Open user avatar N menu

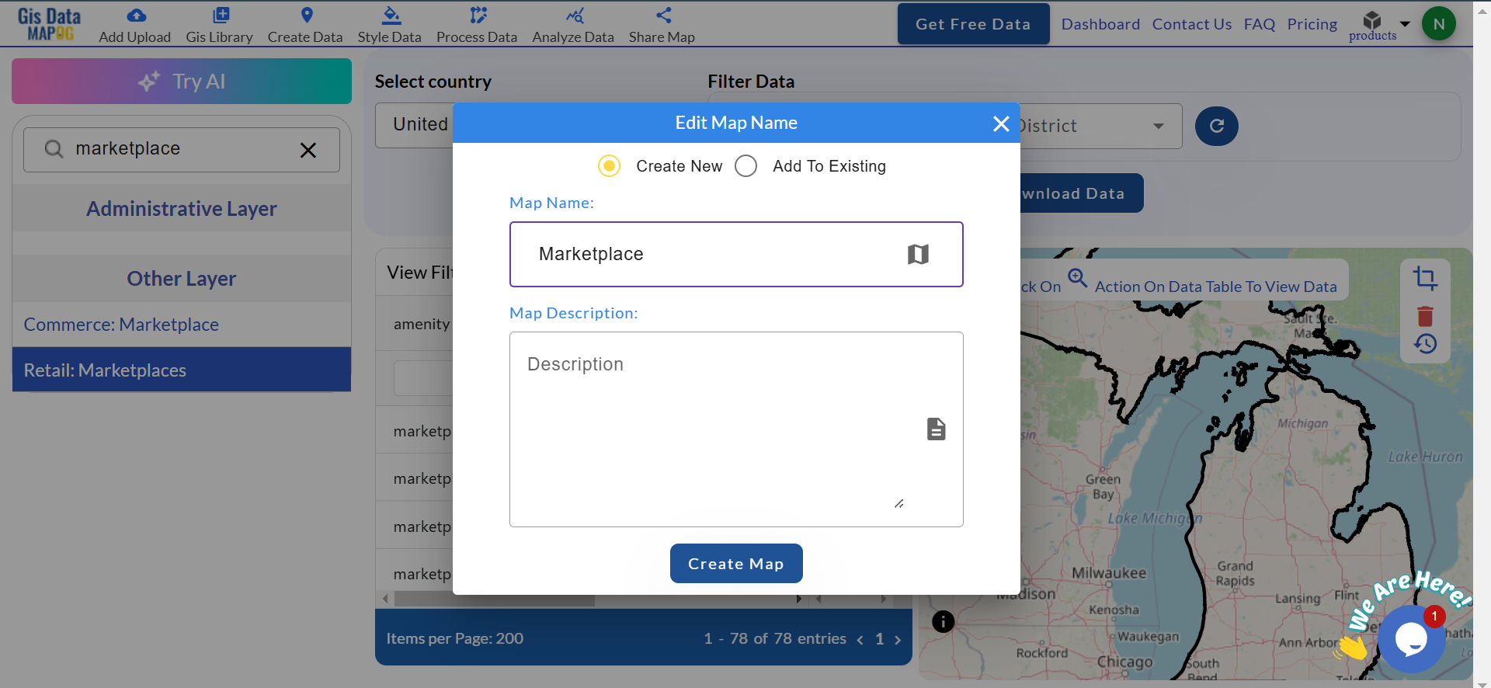(1438, 23)
